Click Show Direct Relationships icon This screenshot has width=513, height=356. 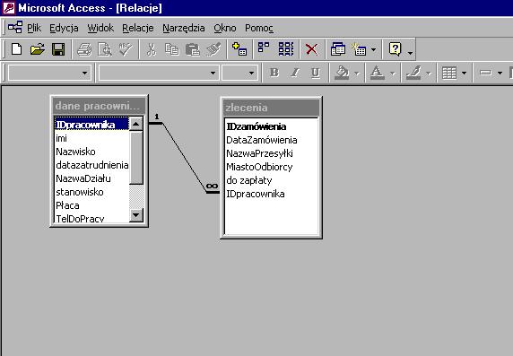[264, 48]
